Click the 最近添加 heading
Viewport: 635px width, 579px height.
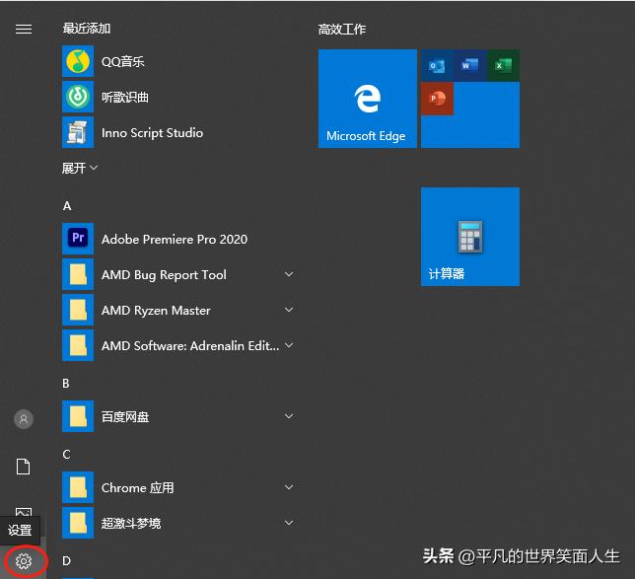(86, 29)
